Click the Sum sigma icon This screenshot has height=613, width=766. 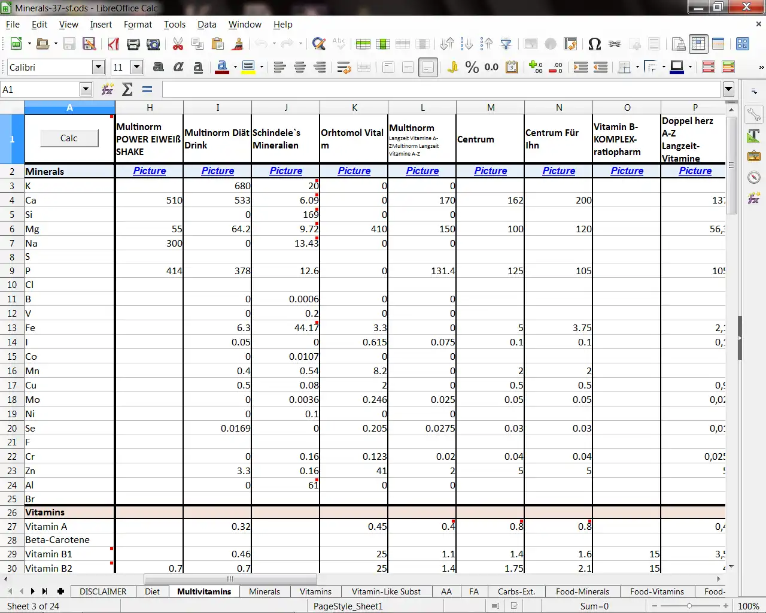pyautogui.click(x=127, y=89)
